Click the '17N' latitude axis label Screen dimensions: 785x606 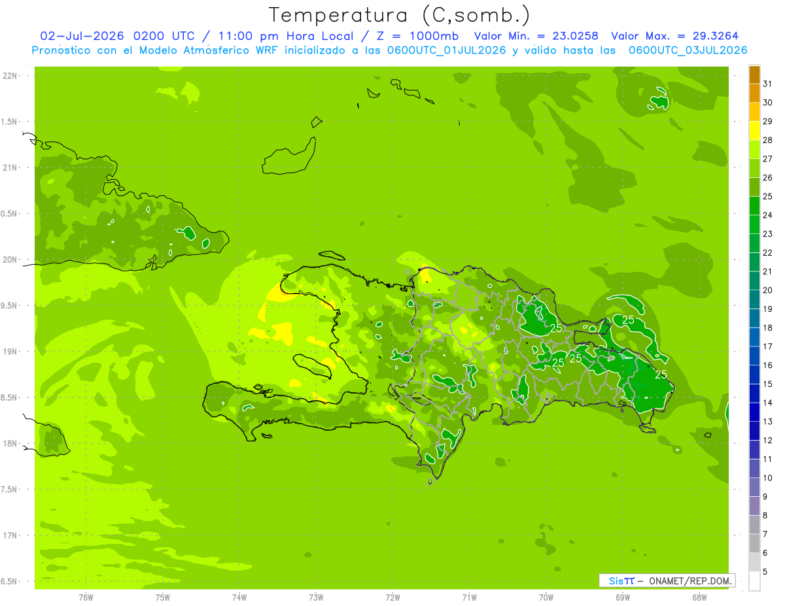(x=10, y=535)
